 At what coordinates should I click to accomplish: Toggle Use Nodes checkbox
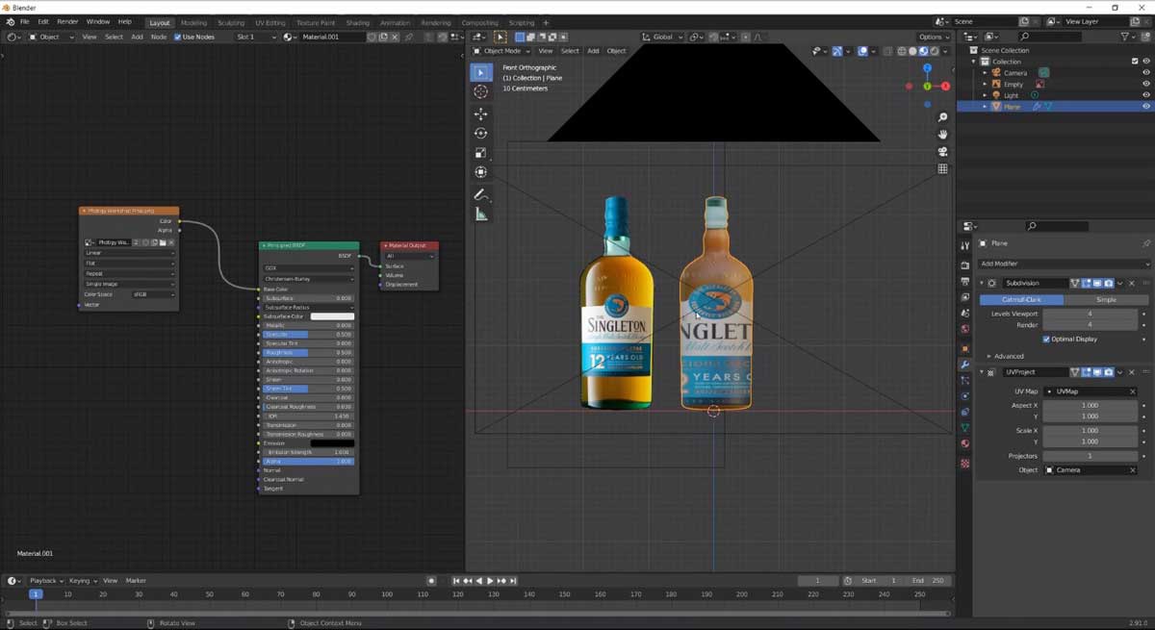click(177, 37)
